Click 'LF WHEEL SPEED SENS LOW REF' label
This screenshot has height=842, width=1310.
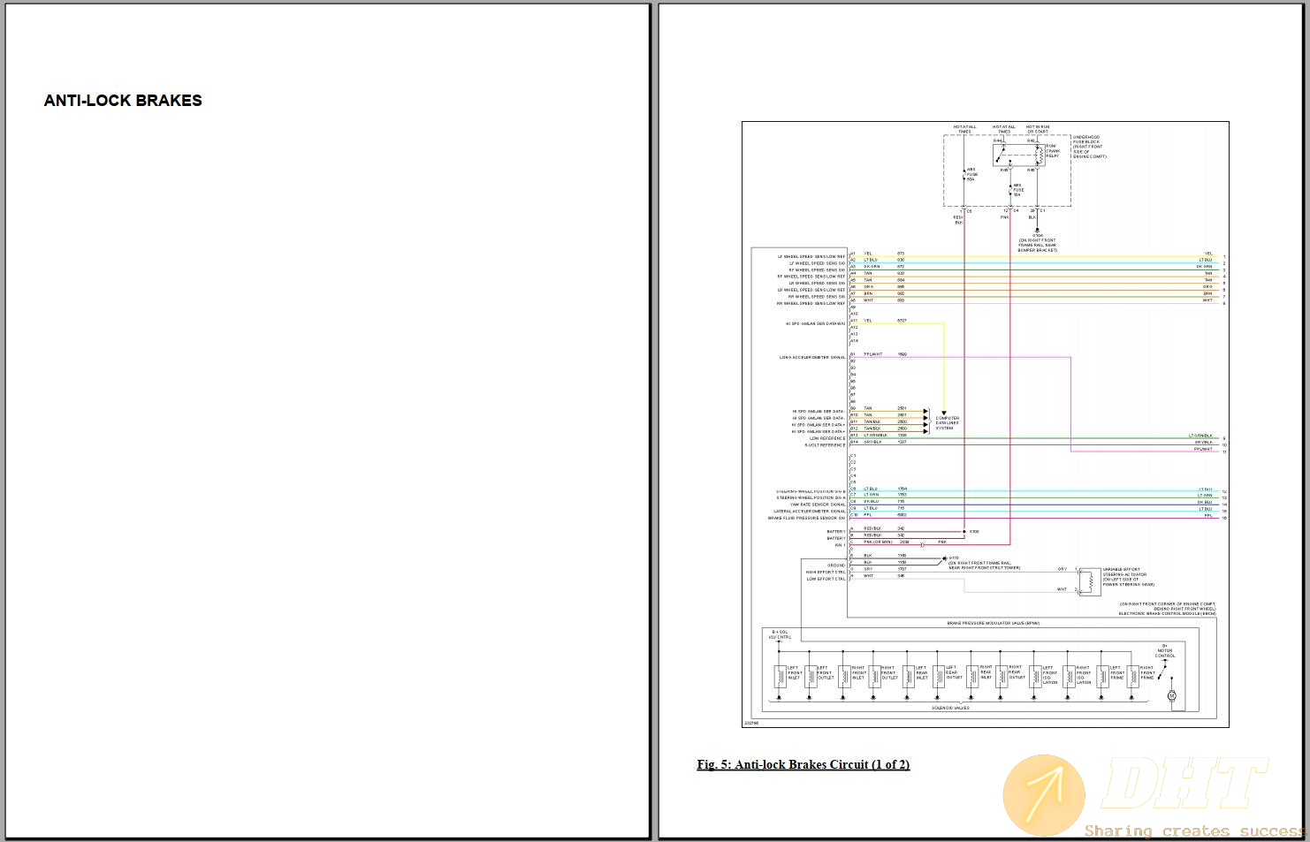pyautogui.click(x=811, y=256)
